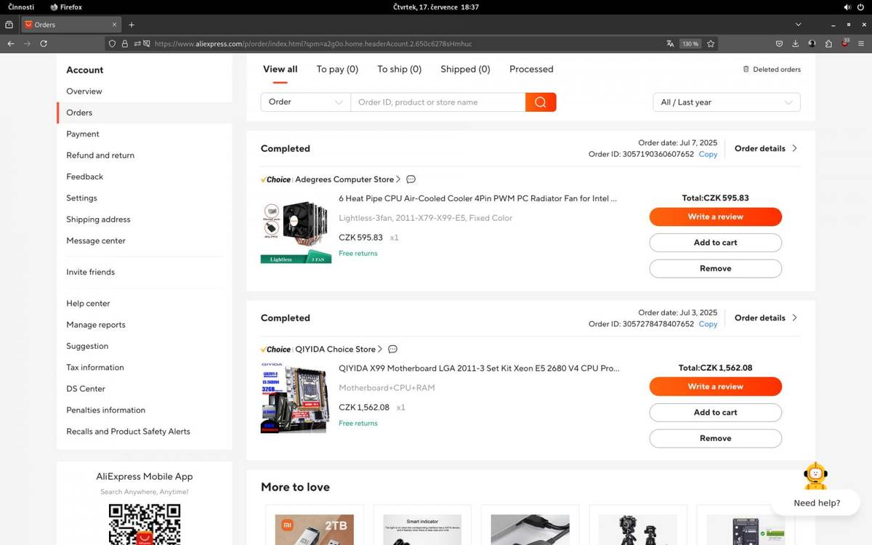Open the Need help robot assistant

[x=815, y=477]
